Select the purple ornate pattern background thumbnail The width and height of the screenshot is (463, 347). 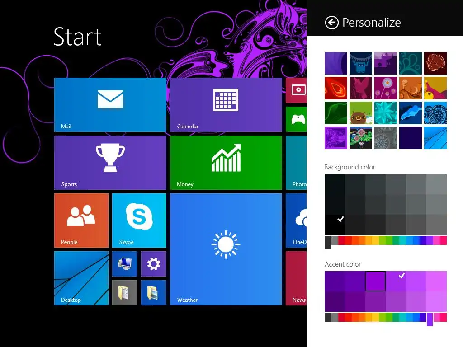336,138
